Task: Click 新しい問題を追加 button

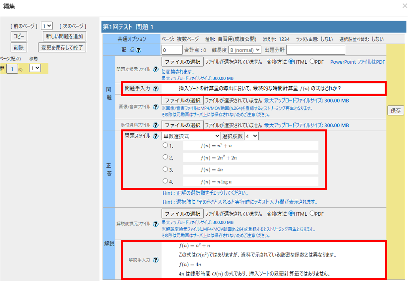Action: pyautogui.click(x=64, y=36)
